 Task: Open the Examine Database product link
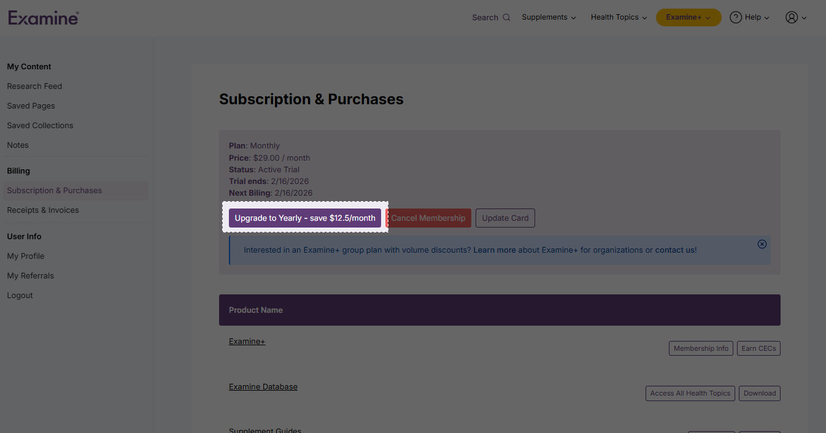click(263, 386)
